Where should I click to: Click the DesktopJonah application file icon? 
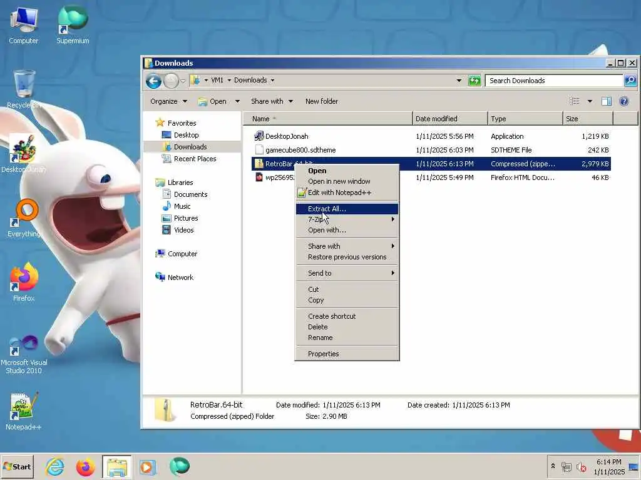tap(259, 136)
